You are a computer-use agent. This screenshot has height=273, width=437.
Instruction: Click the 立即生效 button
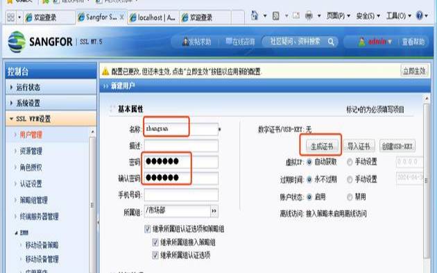[x=414, y=71]
